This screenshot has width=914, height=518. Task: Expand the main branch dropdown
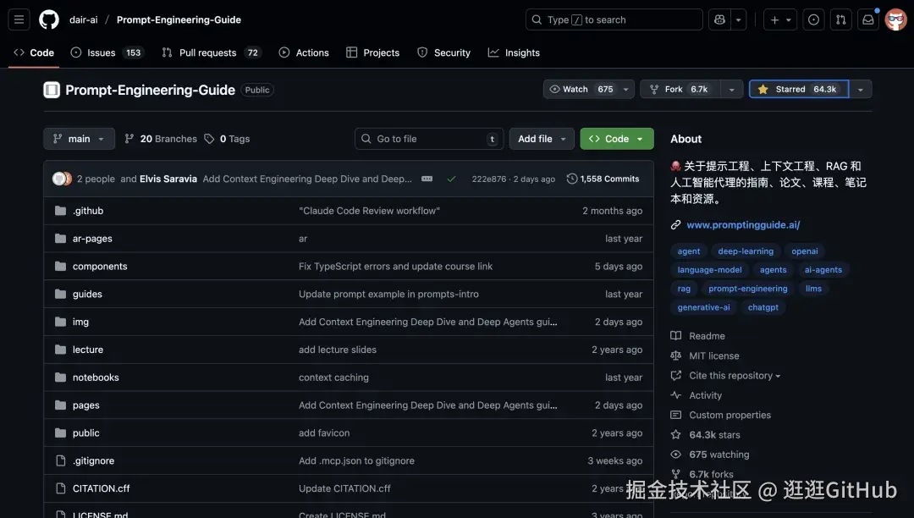pyautogui.click(x=79, y=139)
